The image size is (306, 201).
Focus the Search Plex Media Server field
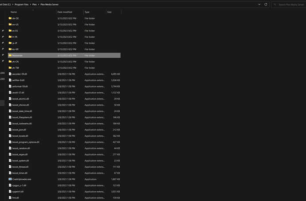[x=289, y=4]
